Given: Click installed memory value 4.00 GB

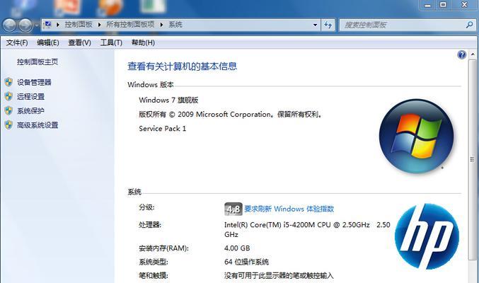Looking at the screenshot, I should [237, 248].
